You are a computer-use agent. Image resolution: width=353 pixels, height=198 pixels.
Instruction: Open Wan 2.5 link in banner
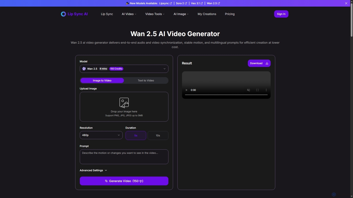pyautogui.click(x=213, y=3)
